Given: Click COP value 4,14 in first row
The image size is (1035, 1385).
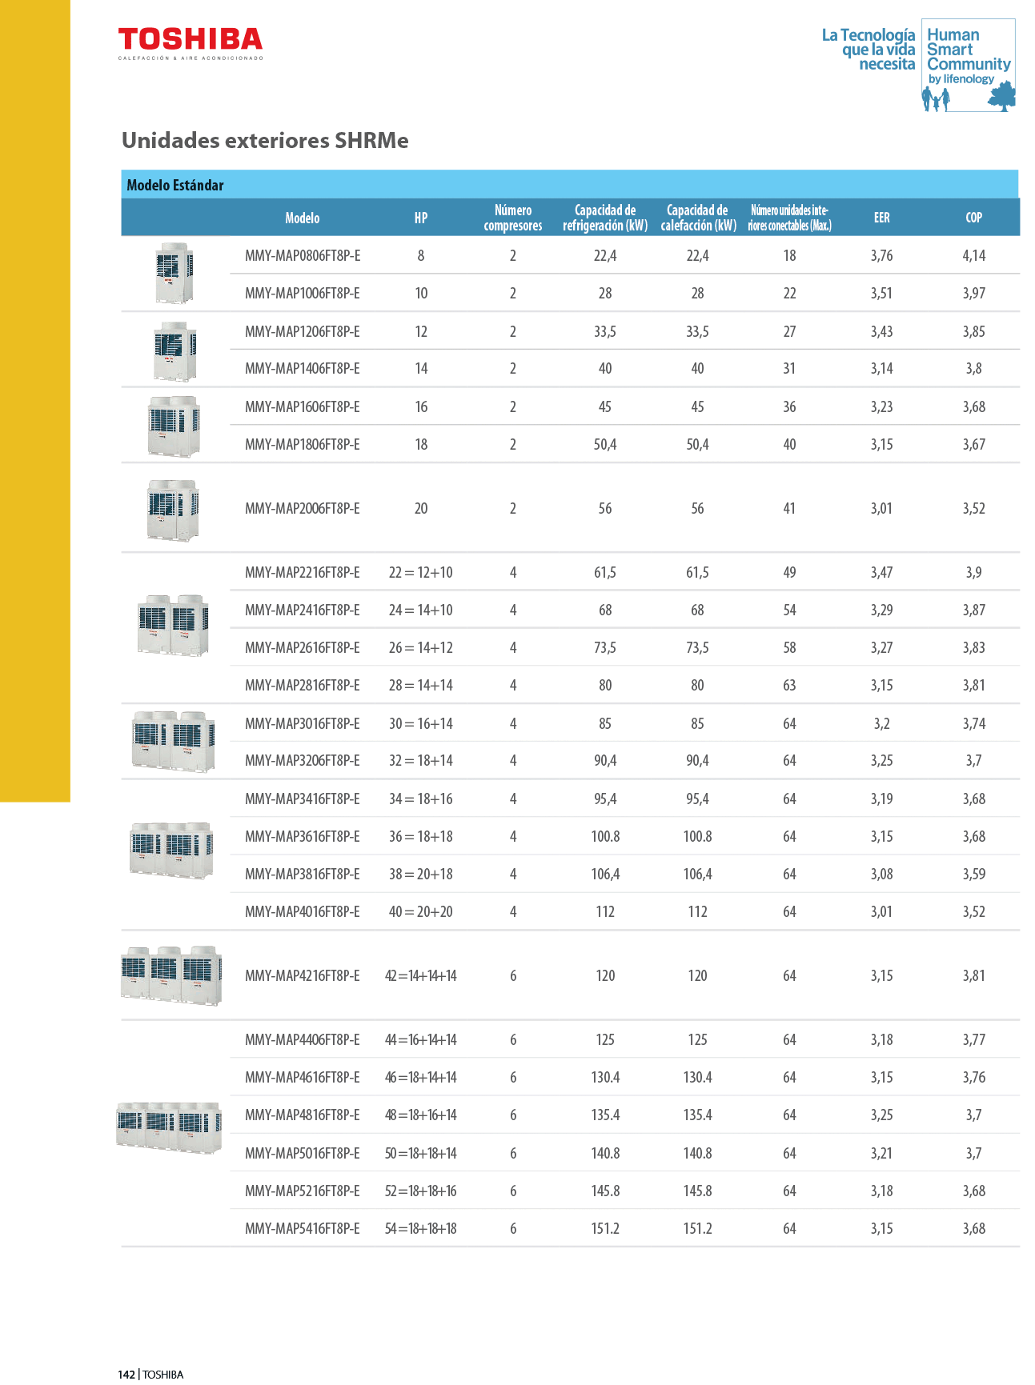Looking at the screenshot, I should [974, 256].
